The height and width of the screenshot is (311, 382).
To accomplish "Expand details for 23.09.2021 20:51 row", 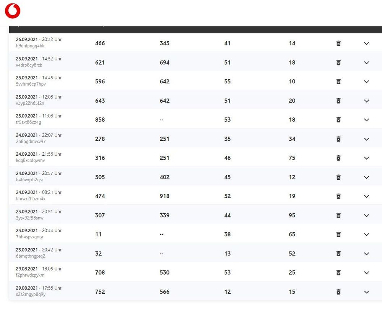I will pos(366,216).
